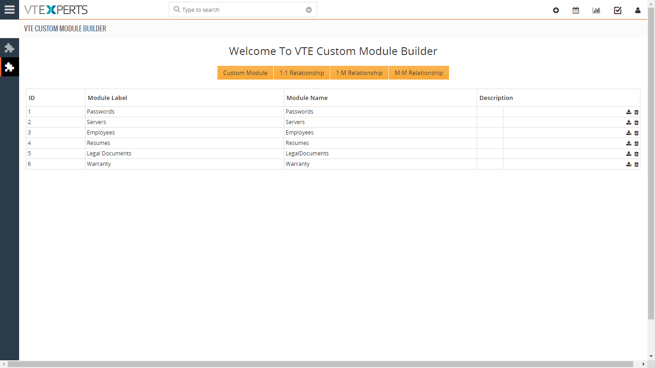
Task: Delete the Servers module
Action: click(636, 122)
